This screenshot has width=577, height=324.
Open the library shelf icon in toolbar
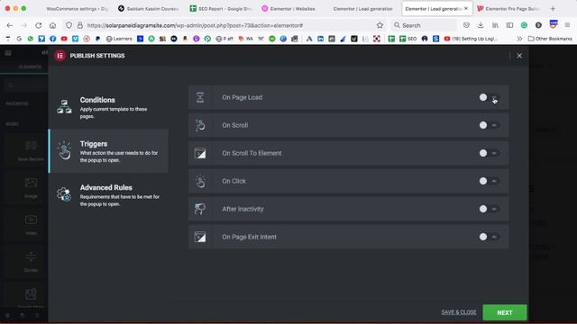(495, 25)
